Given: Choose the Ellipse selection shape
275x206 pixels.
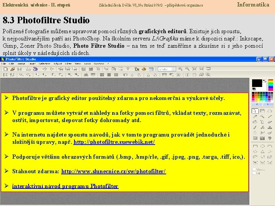Looking at the screenshot, I should [262, 146].
